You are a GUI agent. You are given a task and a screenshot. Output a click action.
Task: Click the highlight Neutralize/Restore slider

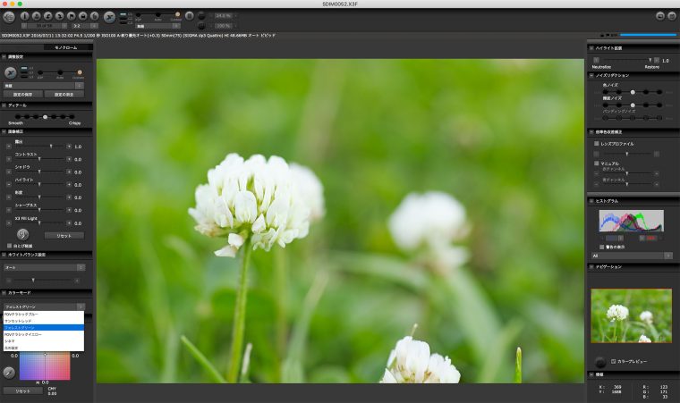[626, 60]
